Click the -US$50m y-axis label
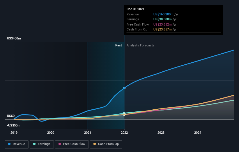Image resolution: width=239 pixels, height=152 pixels. (x=14, y=125)
